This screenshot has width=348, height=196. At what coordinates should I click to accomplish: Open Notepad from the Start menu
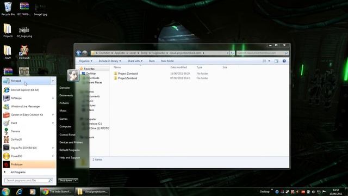[26, 81]
